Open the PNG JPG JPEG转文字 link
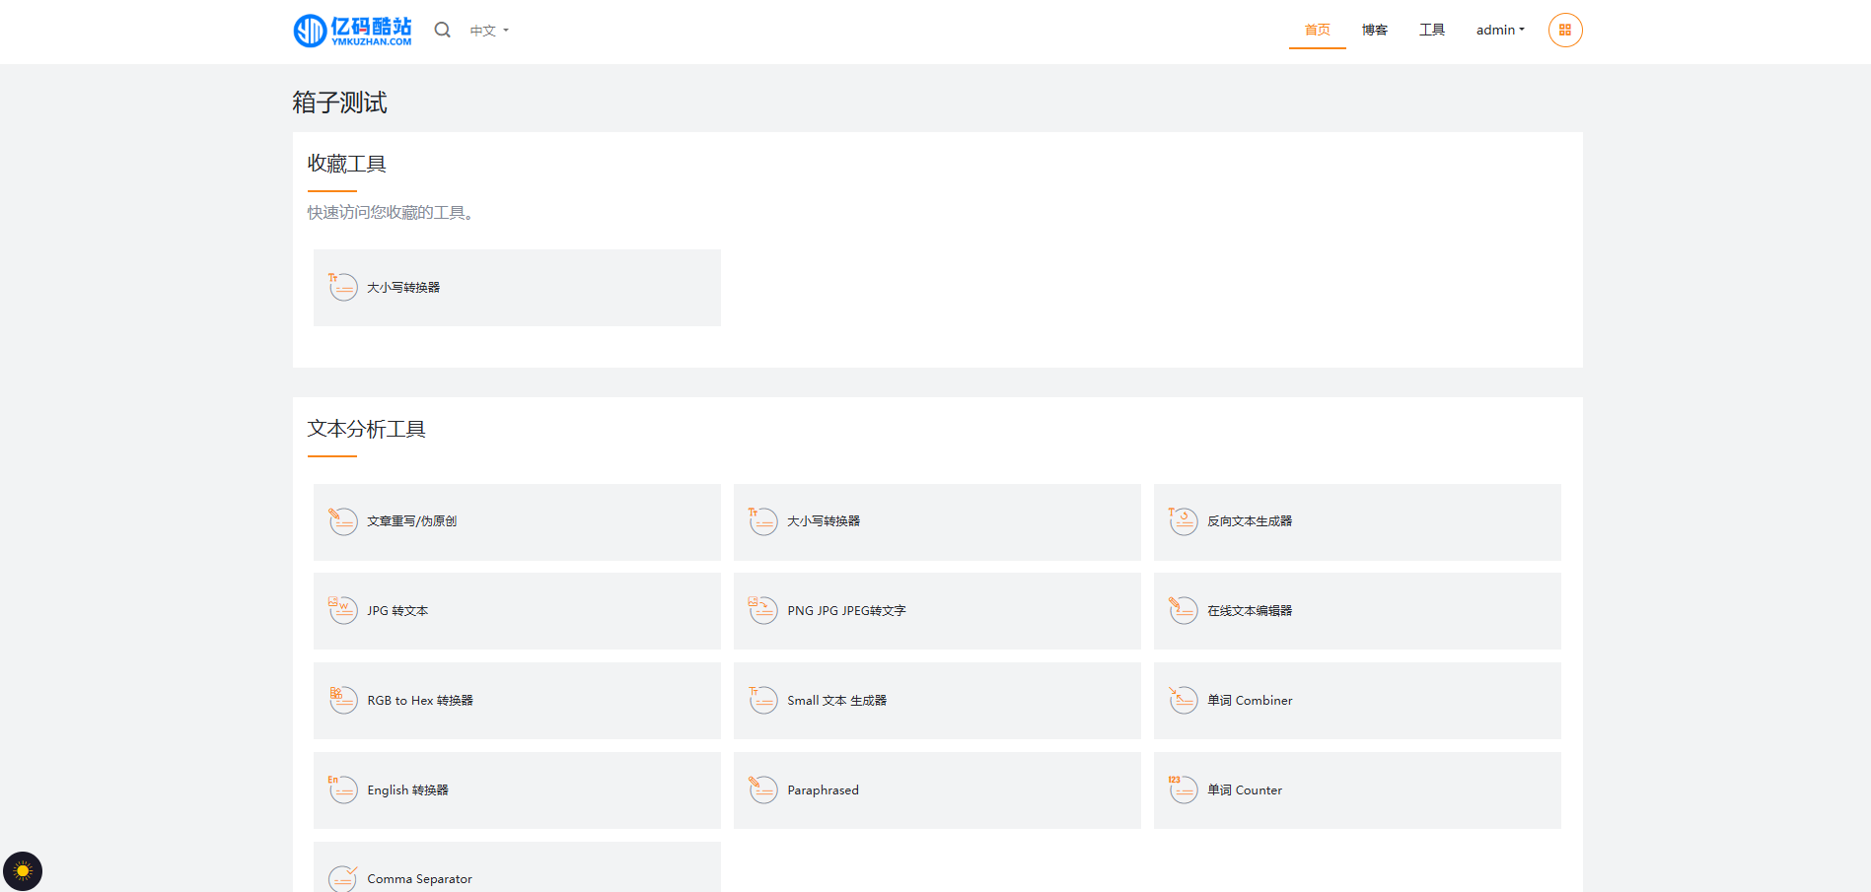The width and height of the screenshot is (1871, 892). click(846, 611)
